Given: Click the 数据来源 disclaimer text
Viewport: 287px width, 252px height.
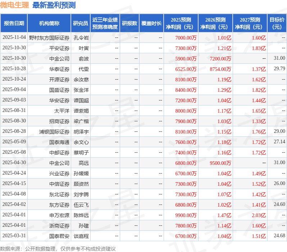Looking at the screenshot, I should pos(58,249).
